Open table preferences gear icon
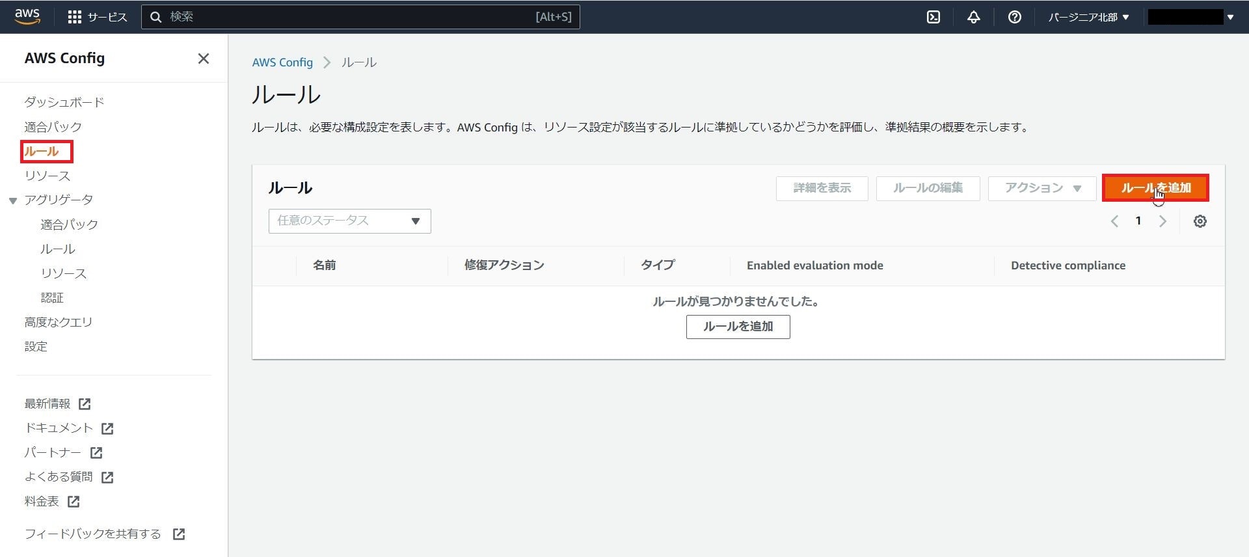 pos(1200,221)
